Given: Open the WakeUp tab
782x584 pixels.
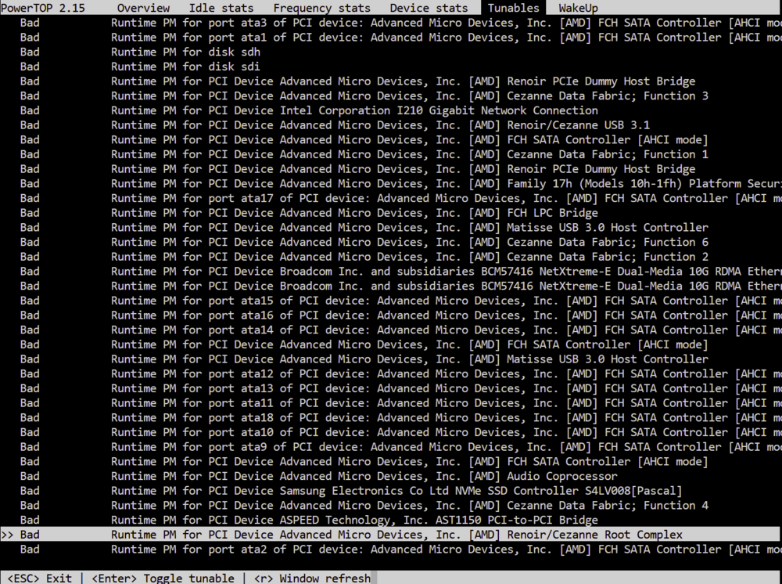Looking at the screenshot, I should pyautogui.click(x=578, y=8).
